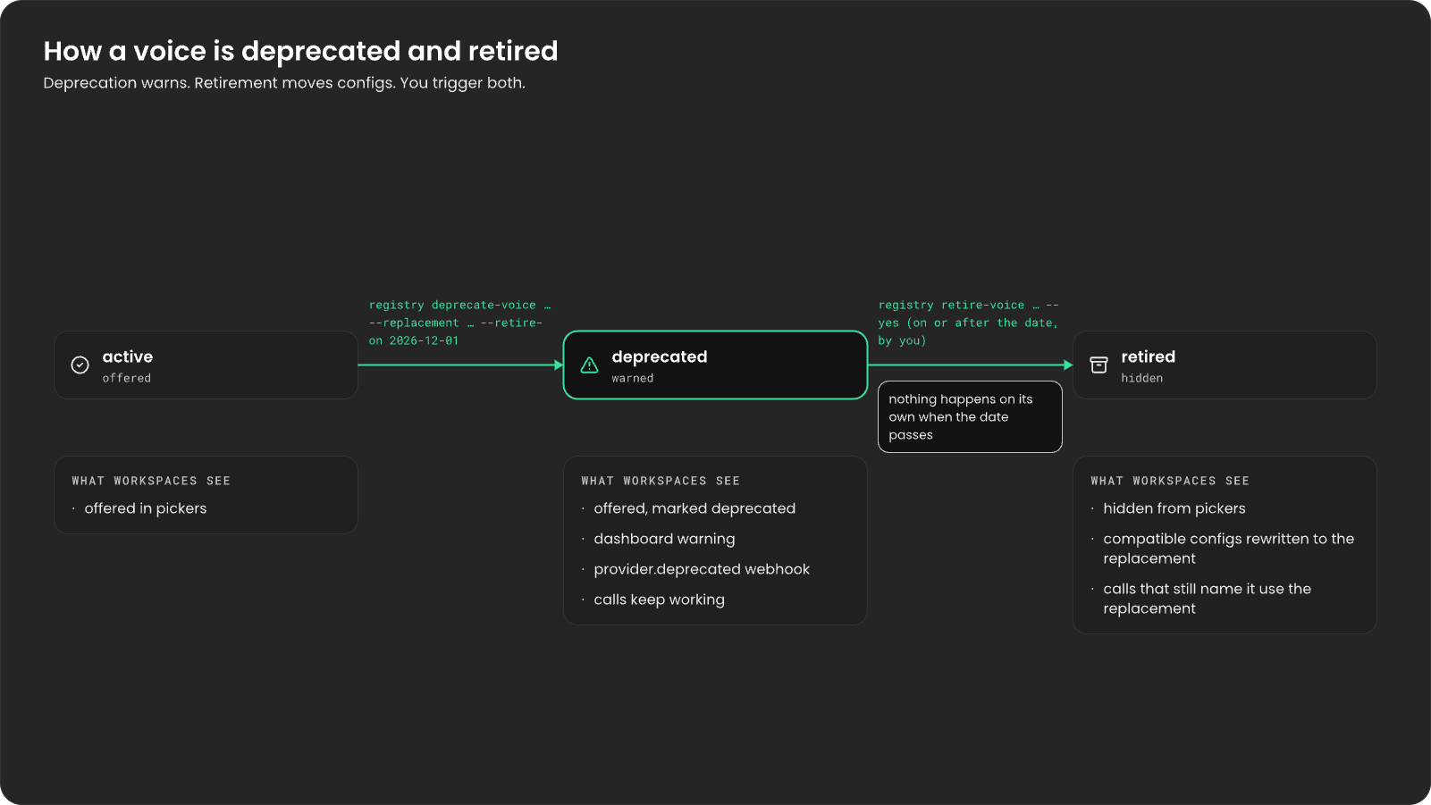
Task: Click the archive box icon on retired
Action: (1099, 365)
